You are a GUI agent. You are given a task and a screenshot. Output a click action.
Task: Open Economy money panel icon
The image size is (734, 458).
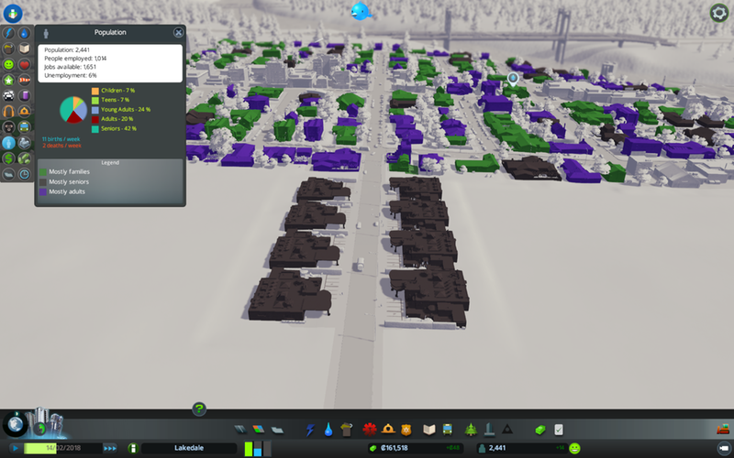click(x=540, y=429)
